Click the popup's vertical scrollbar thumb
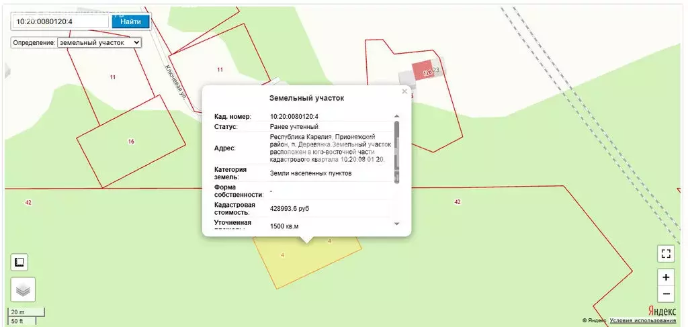 coord(396,152)
